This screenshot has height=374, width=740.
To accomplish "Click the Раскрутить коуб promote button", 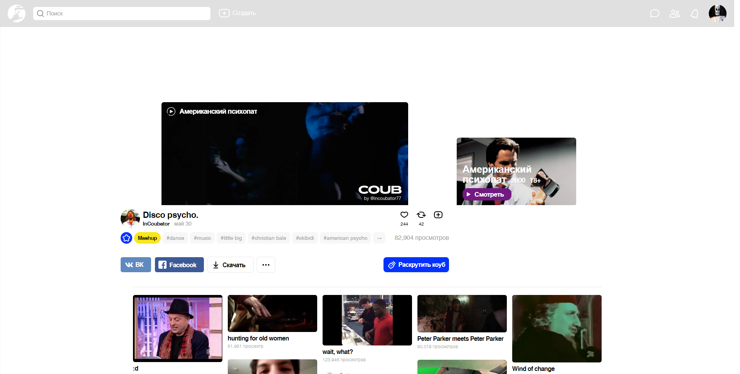I will (x=416, y=265).
